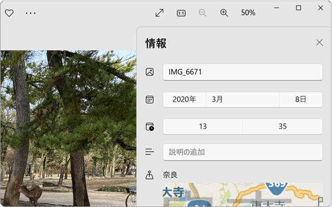Change the minute value 35
Screen dimensions: 332x207
(x=282, y=126)
